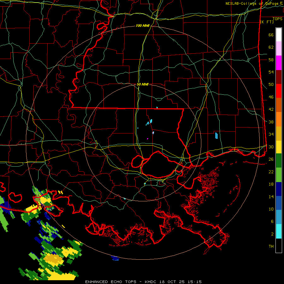Click the black TH threshold swatch
The height and width of the screenshot is (284, 284).
click(279, 246)
